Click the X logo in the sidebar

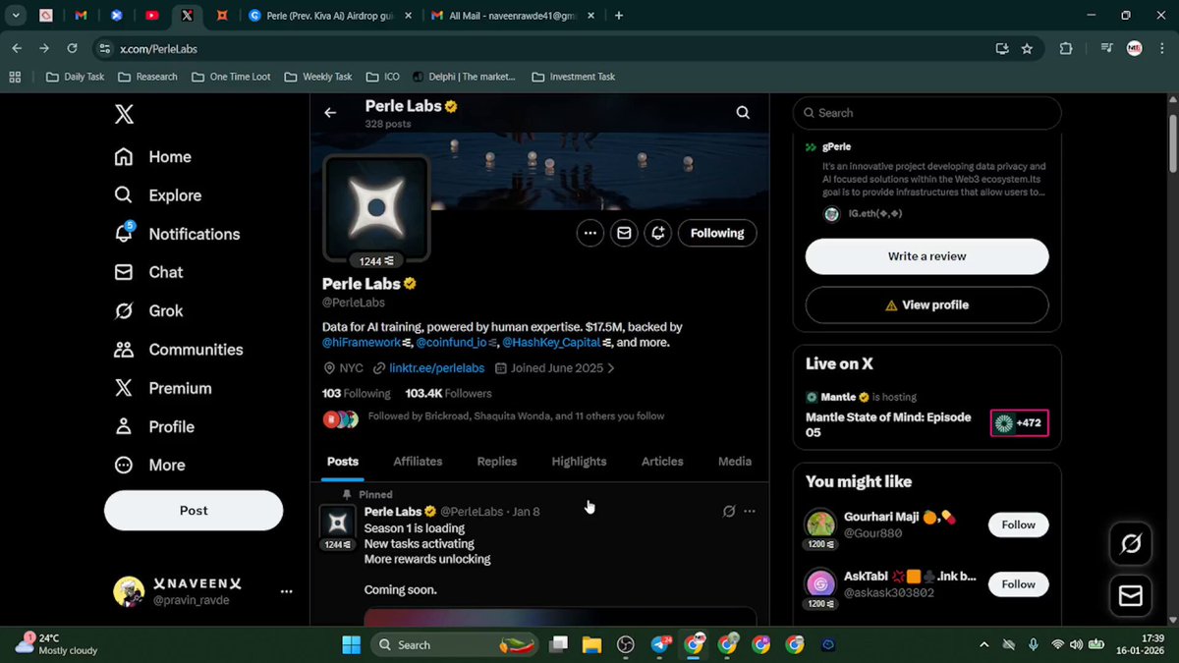(x=124, y=114)
